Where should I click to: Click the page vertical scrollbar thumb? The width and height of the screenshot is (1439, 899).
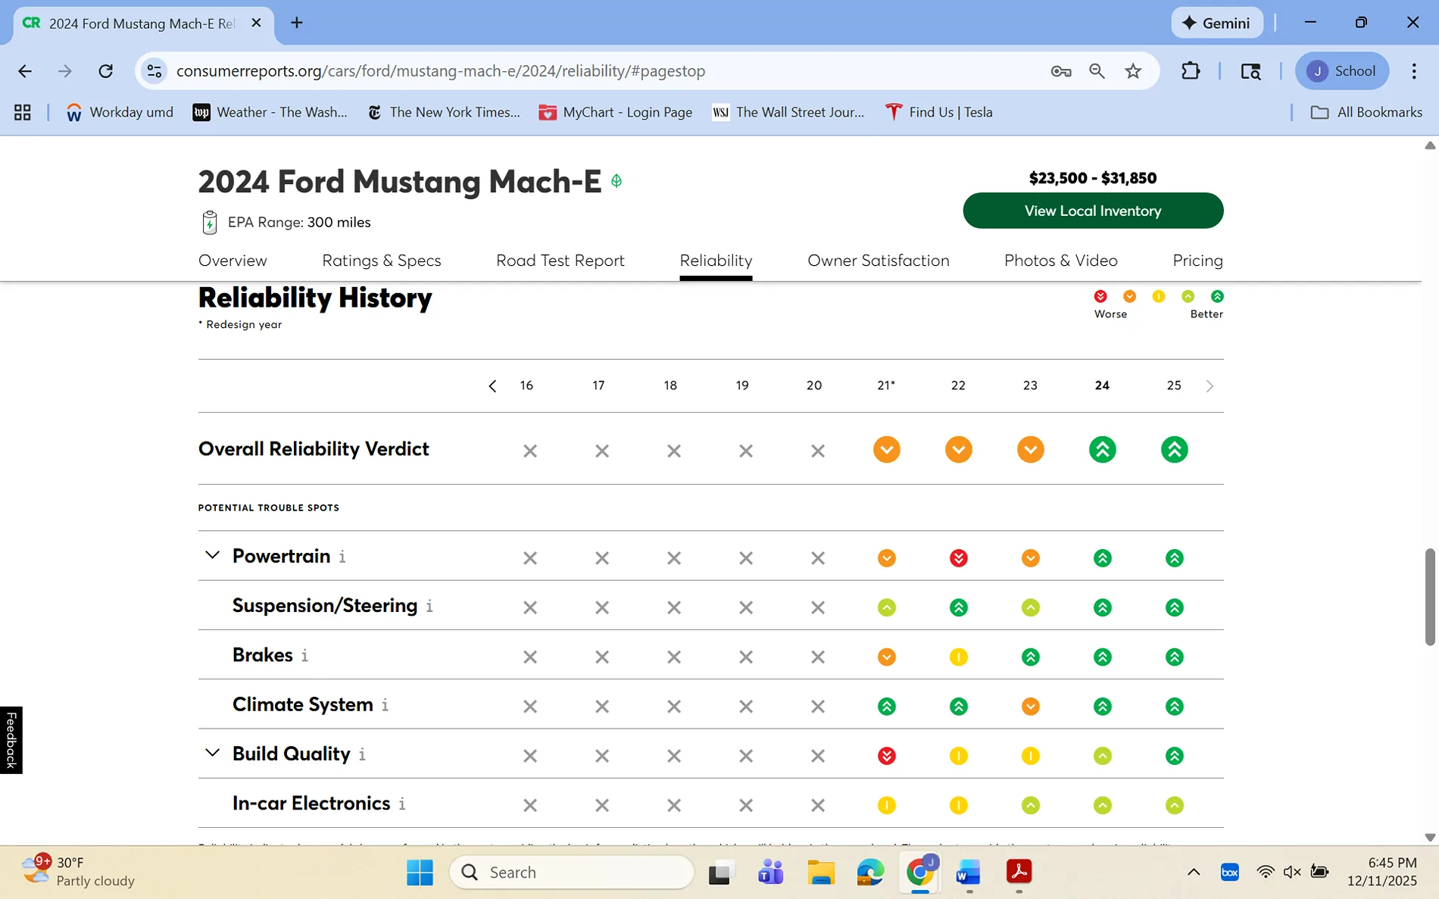click(x=1430, y=597)
